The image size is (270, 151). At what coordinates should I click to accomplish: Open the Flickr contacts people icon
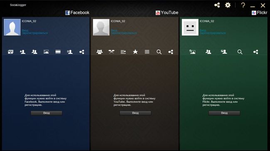coord(208,52)
